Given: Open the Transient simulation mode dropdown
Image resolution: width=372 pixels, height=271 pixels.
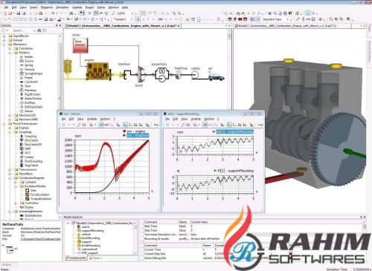Looking at the screenshot, I should (x=131, y=19).
